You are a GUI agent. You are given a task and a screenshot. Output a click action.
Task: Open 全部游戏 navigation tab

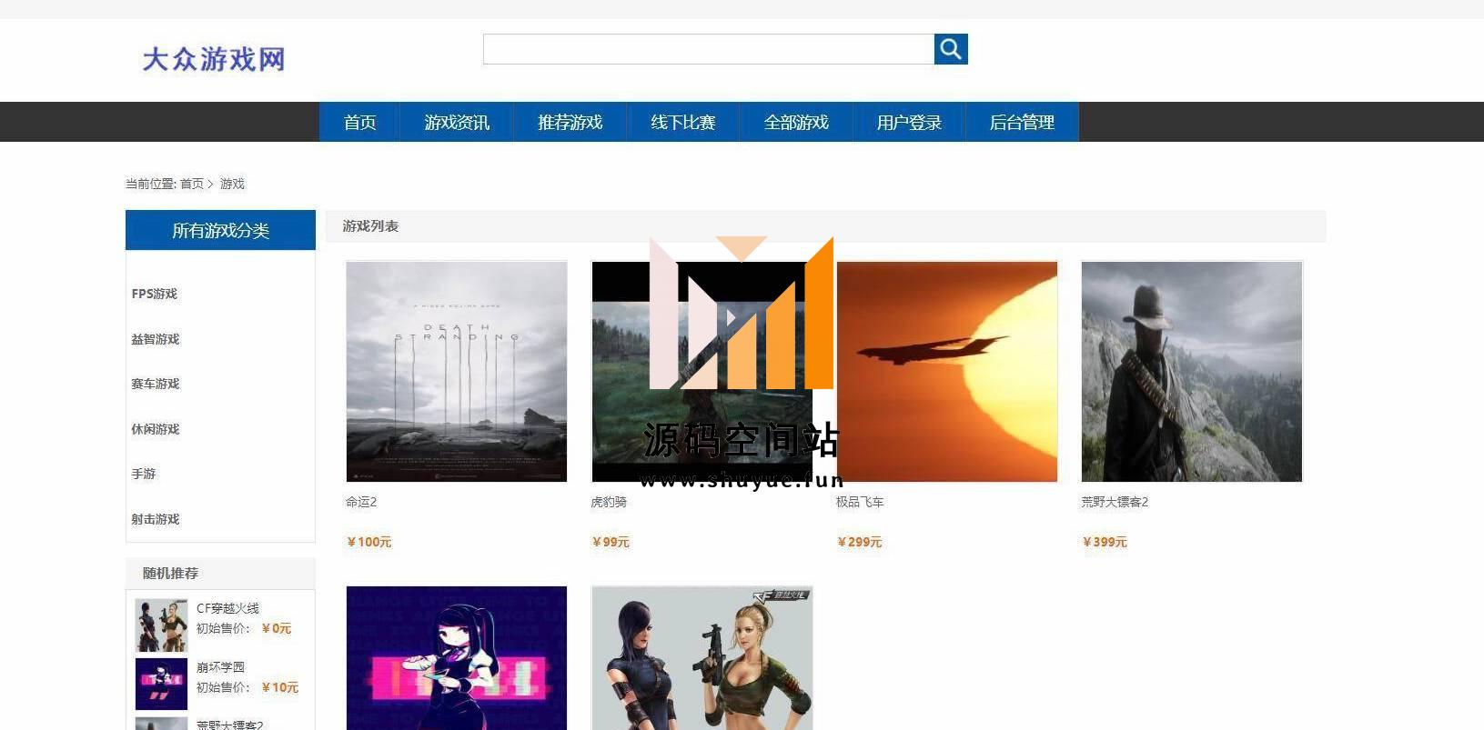pyautogui.click(x=795, y=122)
